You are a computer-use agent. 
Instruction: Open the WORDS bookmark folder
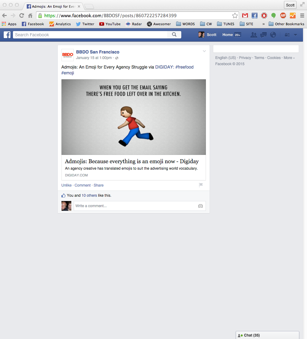(186, 24)
